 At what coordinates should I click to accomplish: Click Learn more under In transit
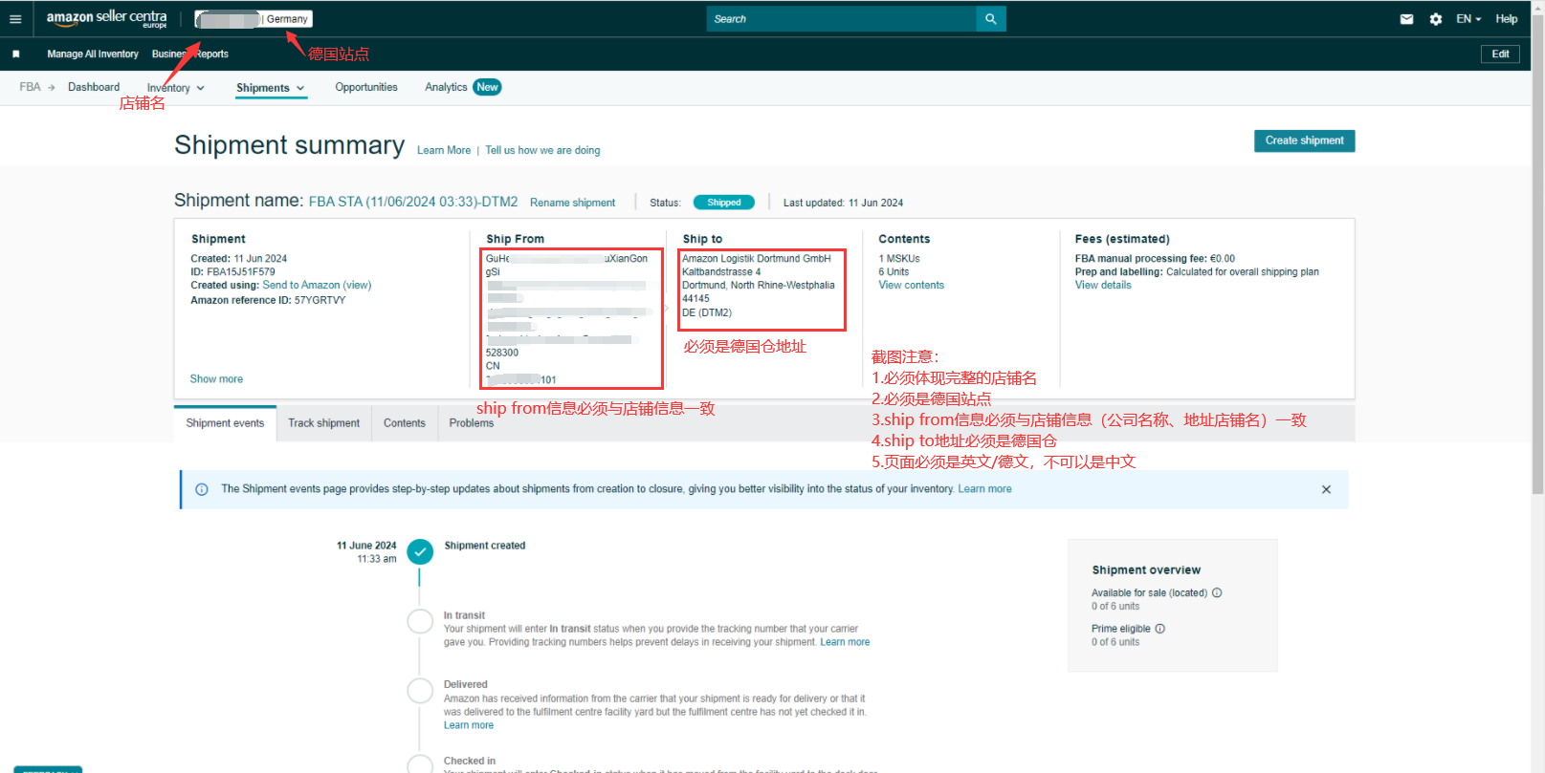tap(845, 642)
